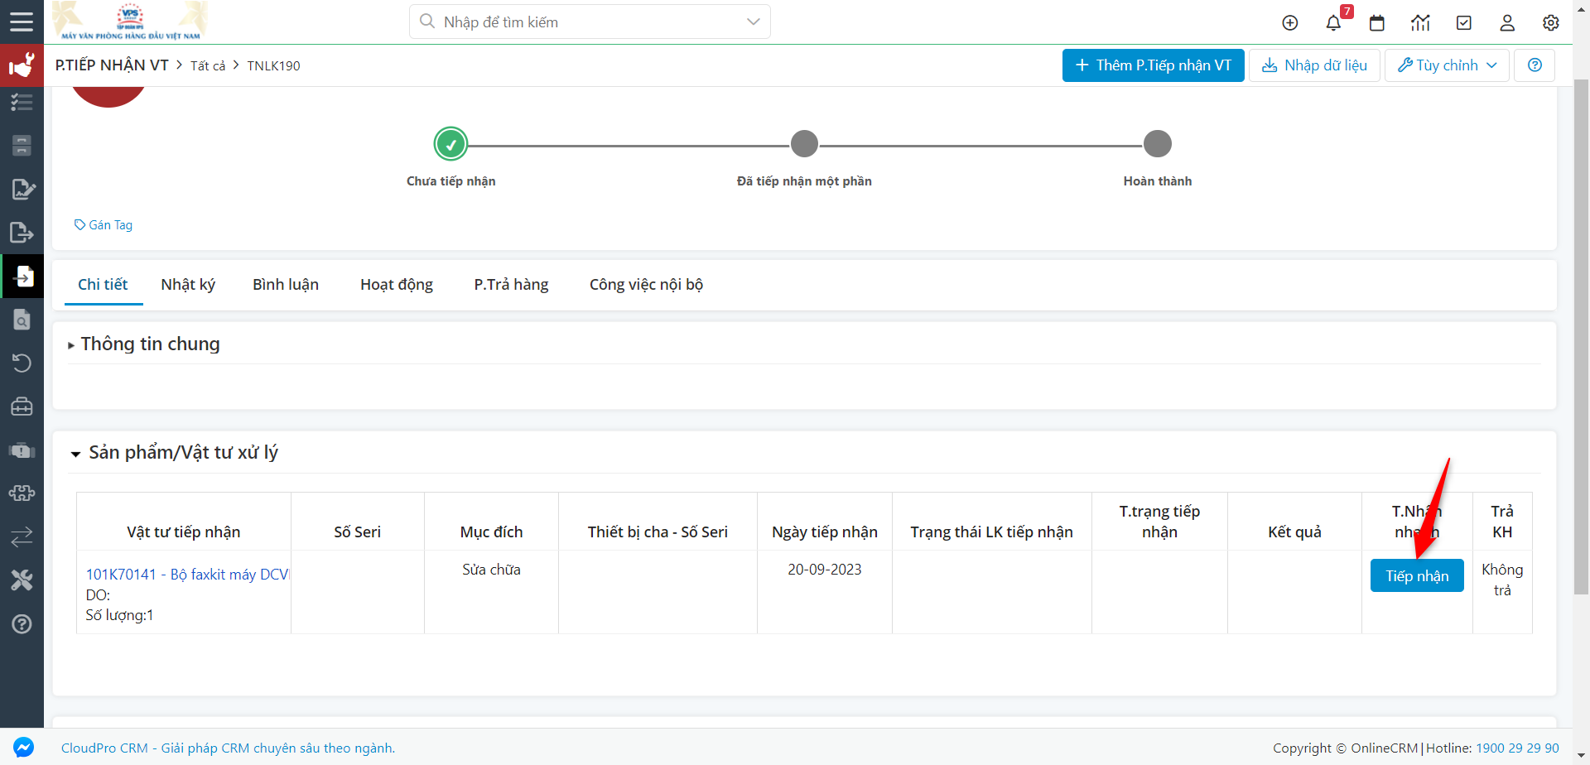
Task: Open the 101K70141 Bộ faxkit product link
Action: click(x=187, y=575)
